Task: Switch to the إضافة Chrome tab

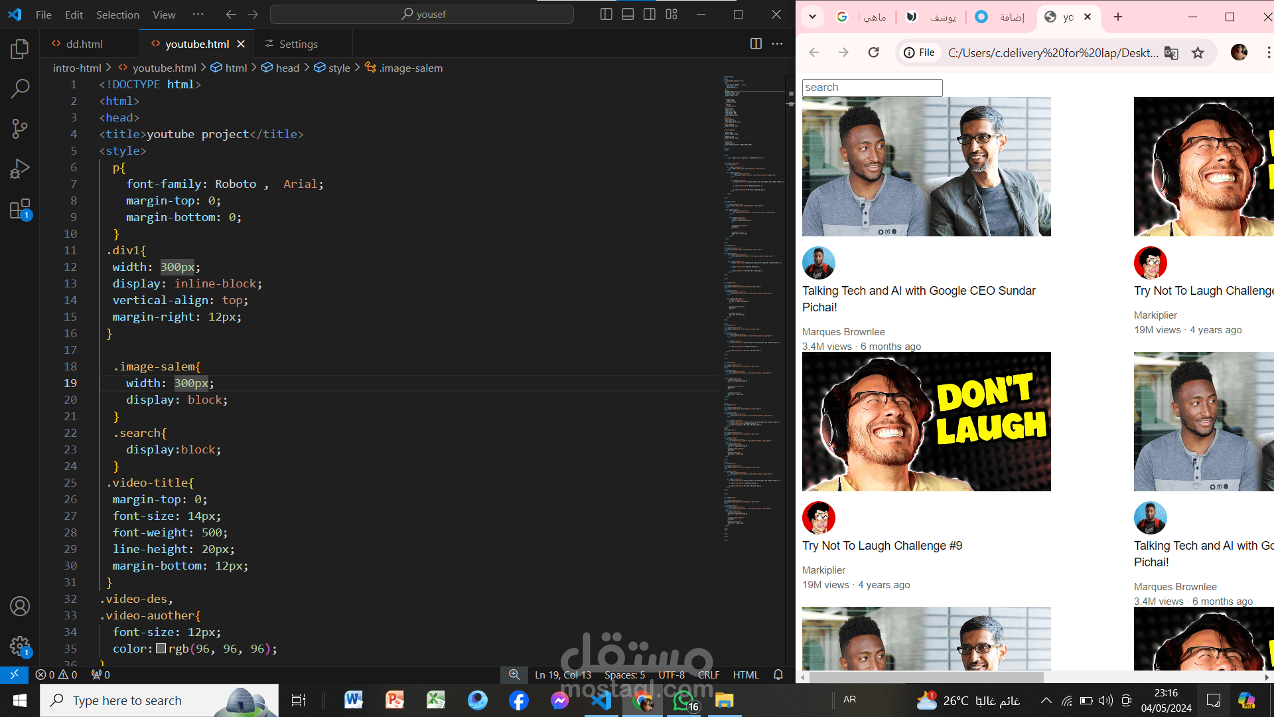Action: [x=1000, y=17]
